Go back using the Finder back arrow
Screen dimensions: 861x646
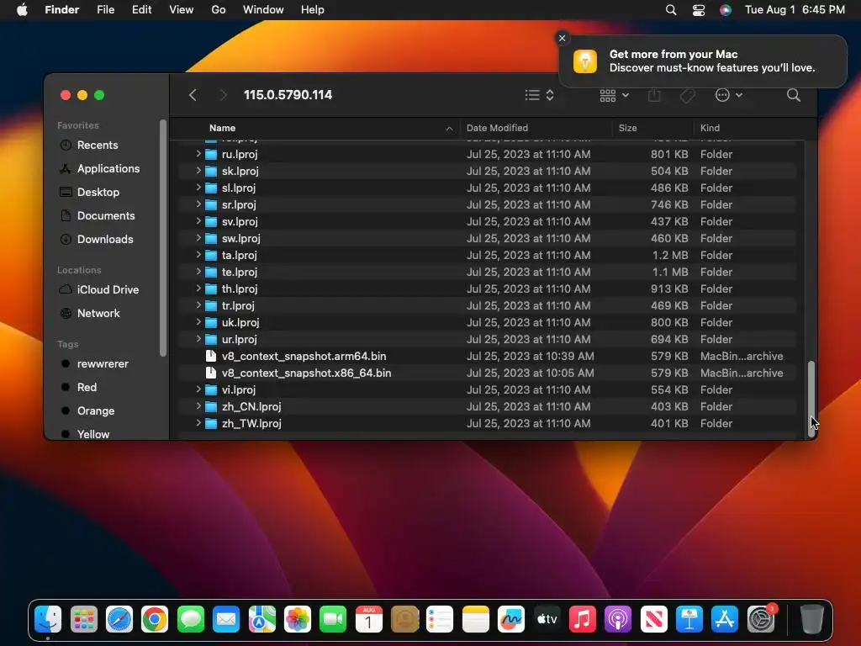[x=193, y=95]
